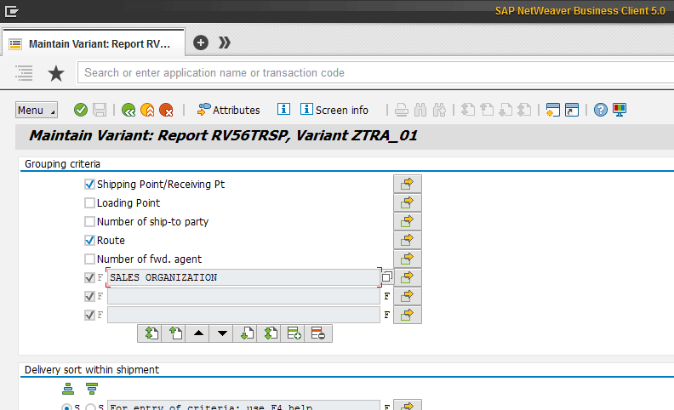Click the previous page icon under grouping criteria

pyautogui.click(x=174, y=333)
